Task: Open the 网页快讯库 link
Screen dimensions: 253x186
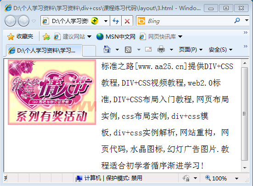Action: 157,36
